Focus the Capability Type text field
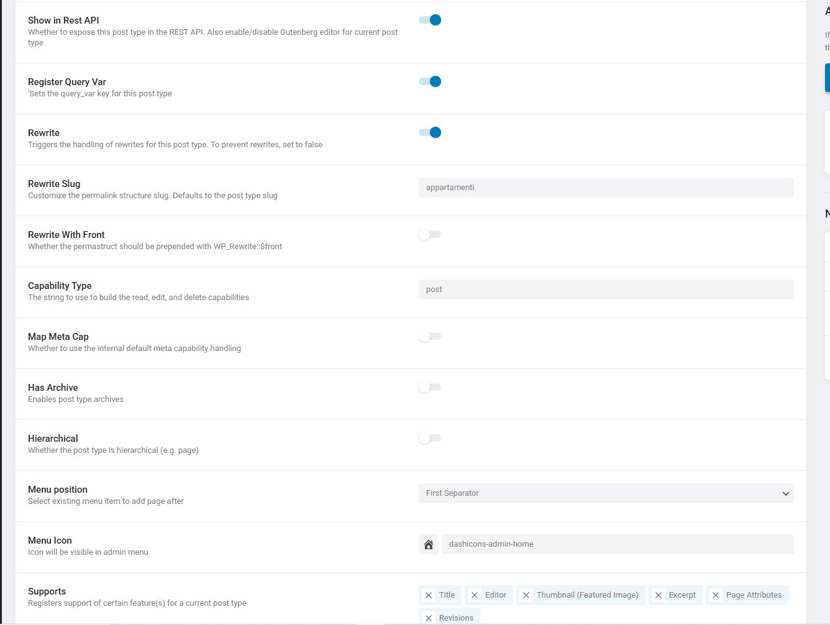Viewport: 830px width, 625px height. pyautogui.click(x=606, y=290)
